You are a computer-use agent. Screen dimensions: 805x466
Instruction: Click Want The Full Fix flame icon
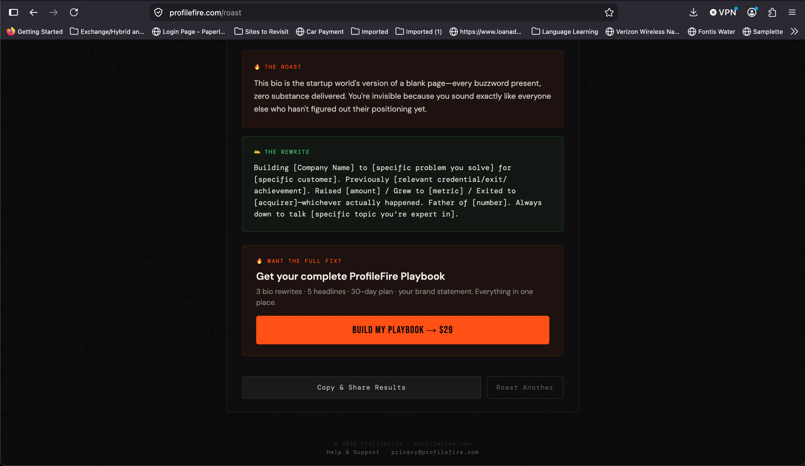259,261
